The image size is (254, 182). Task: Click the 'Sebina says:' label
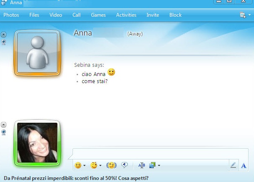point(89,65)
